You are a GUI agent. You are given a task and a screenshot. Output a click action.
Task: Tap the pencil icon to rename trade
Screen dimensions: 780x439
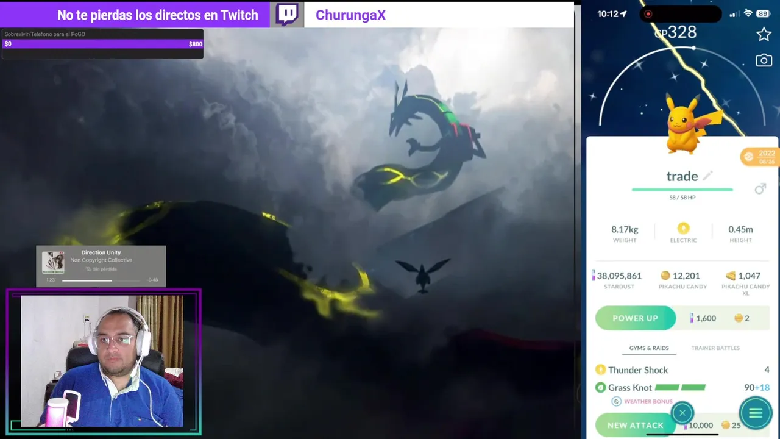(x=707, y=176)
